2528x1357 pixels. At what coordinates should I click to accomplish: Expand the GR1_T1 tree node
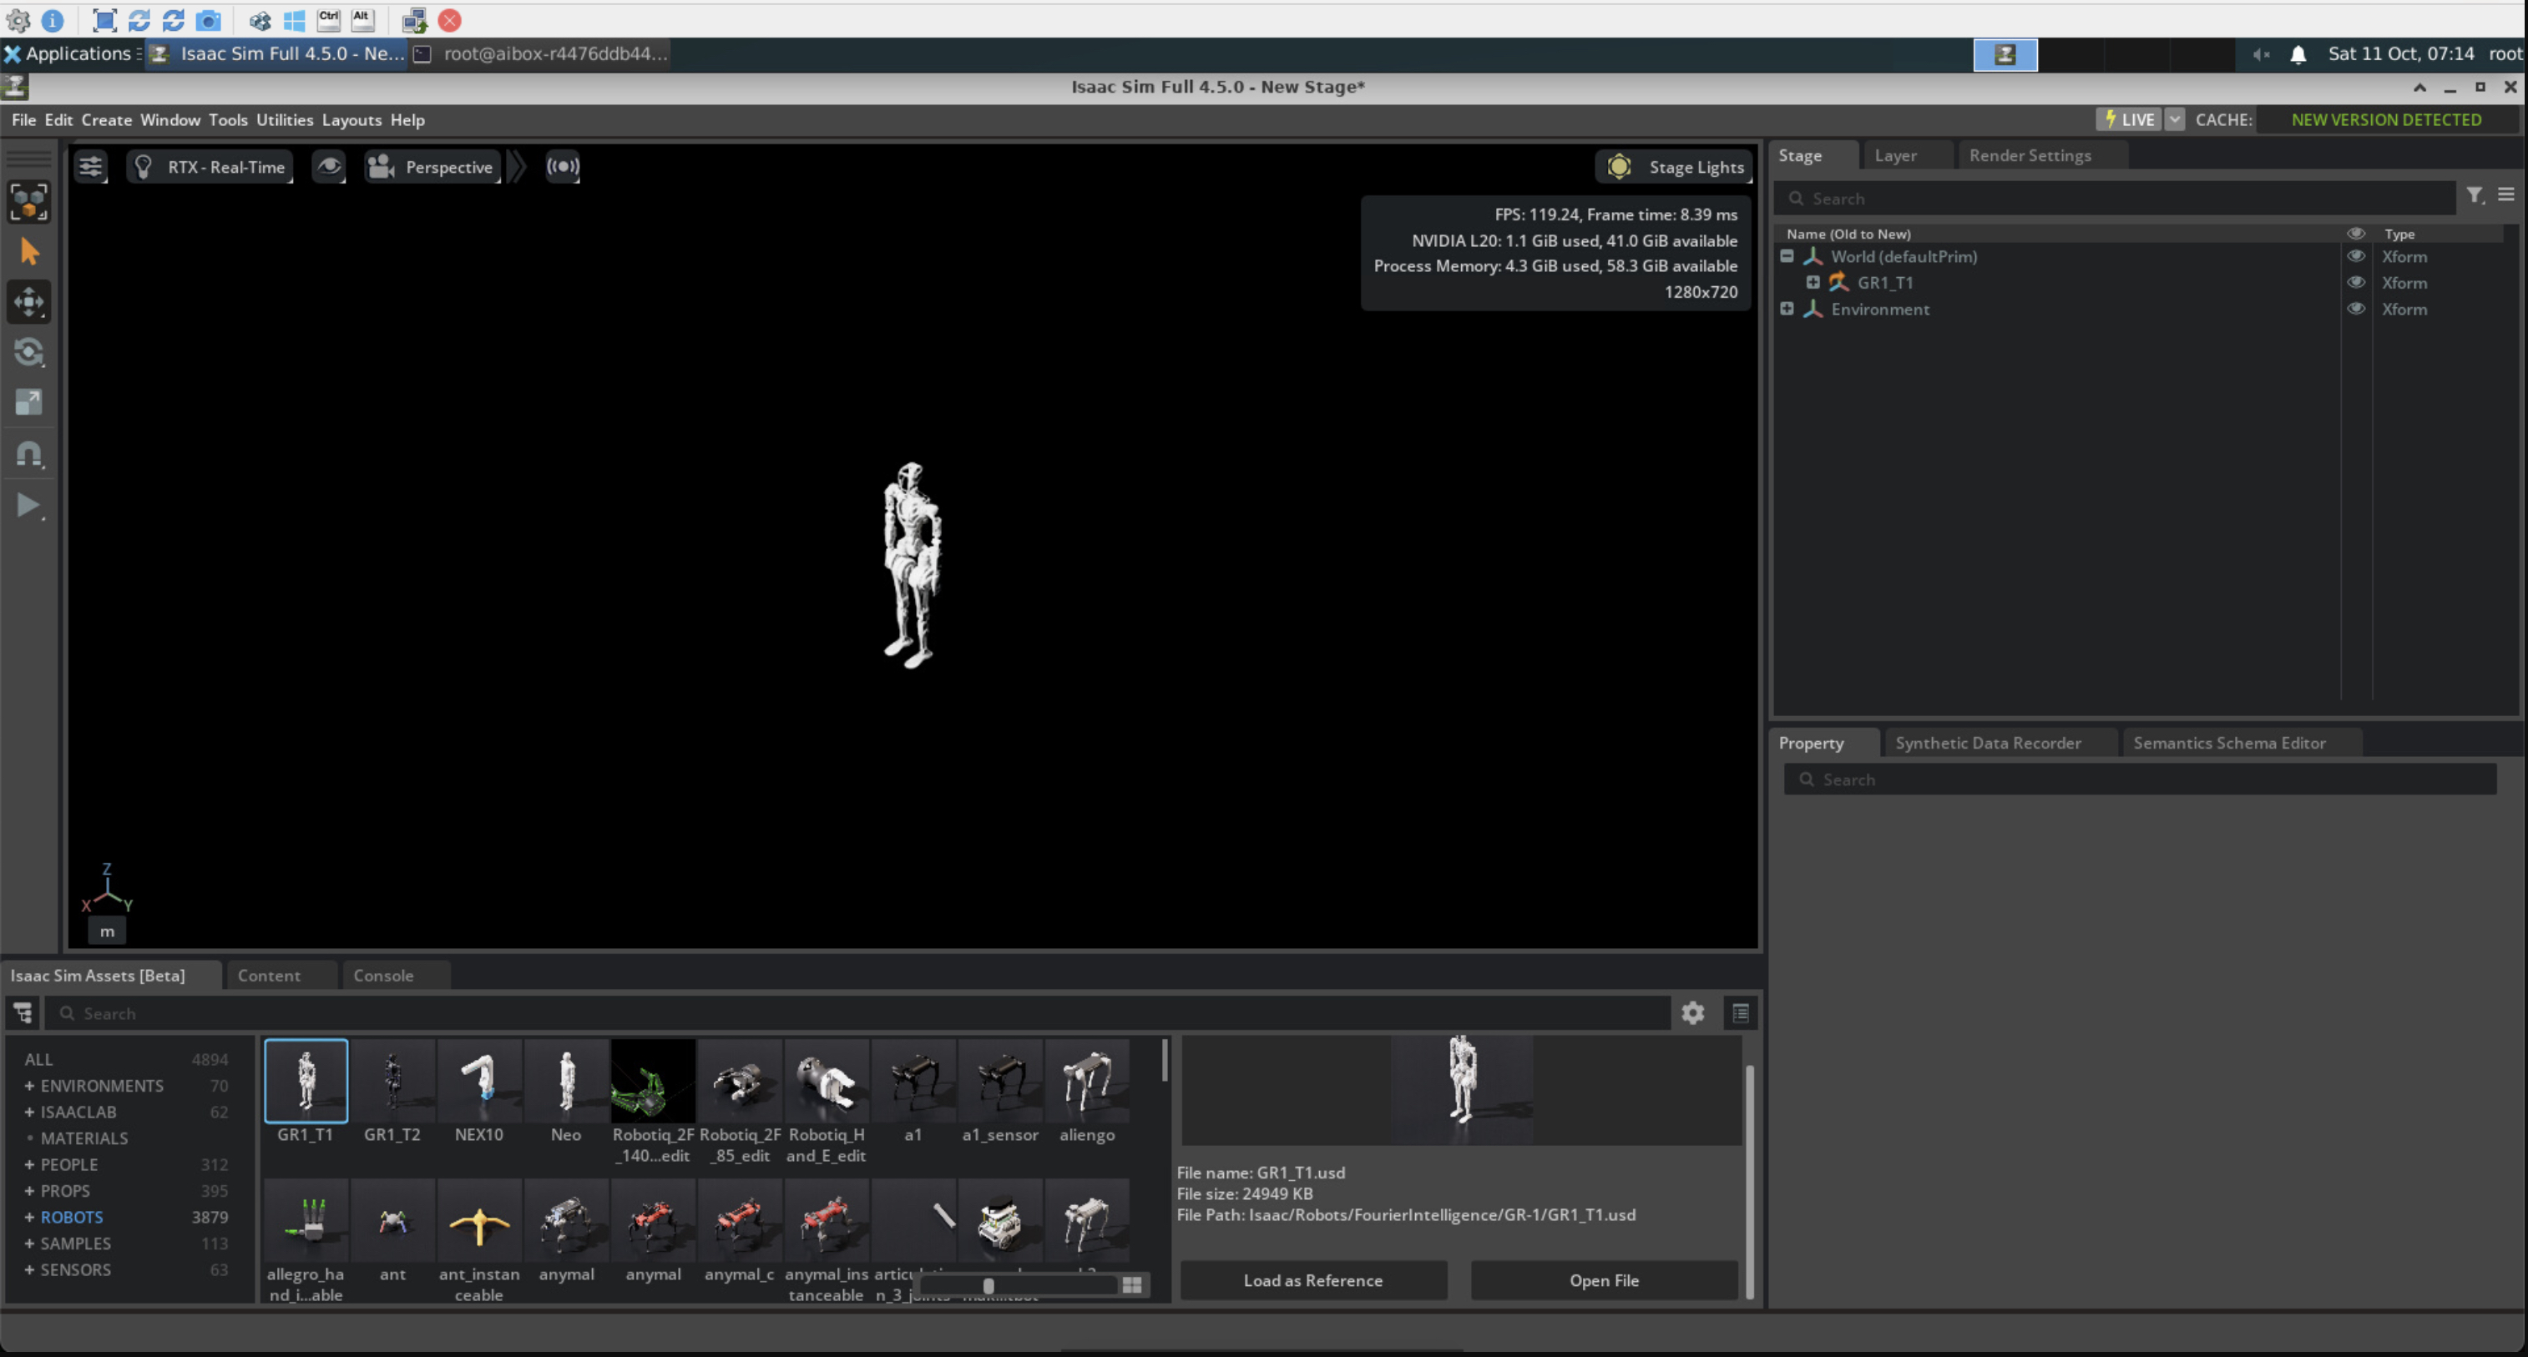[x=1813, y=283]
